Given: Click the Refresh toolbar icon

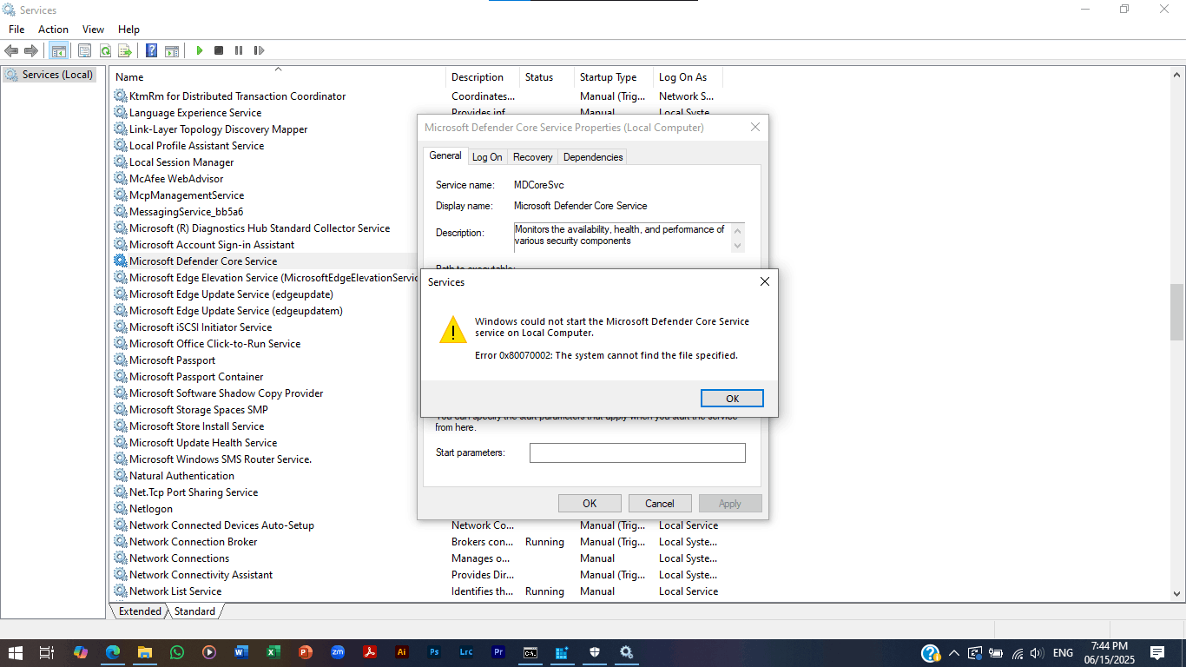Looking at the screenshot, I should click(x=105, y=51).
